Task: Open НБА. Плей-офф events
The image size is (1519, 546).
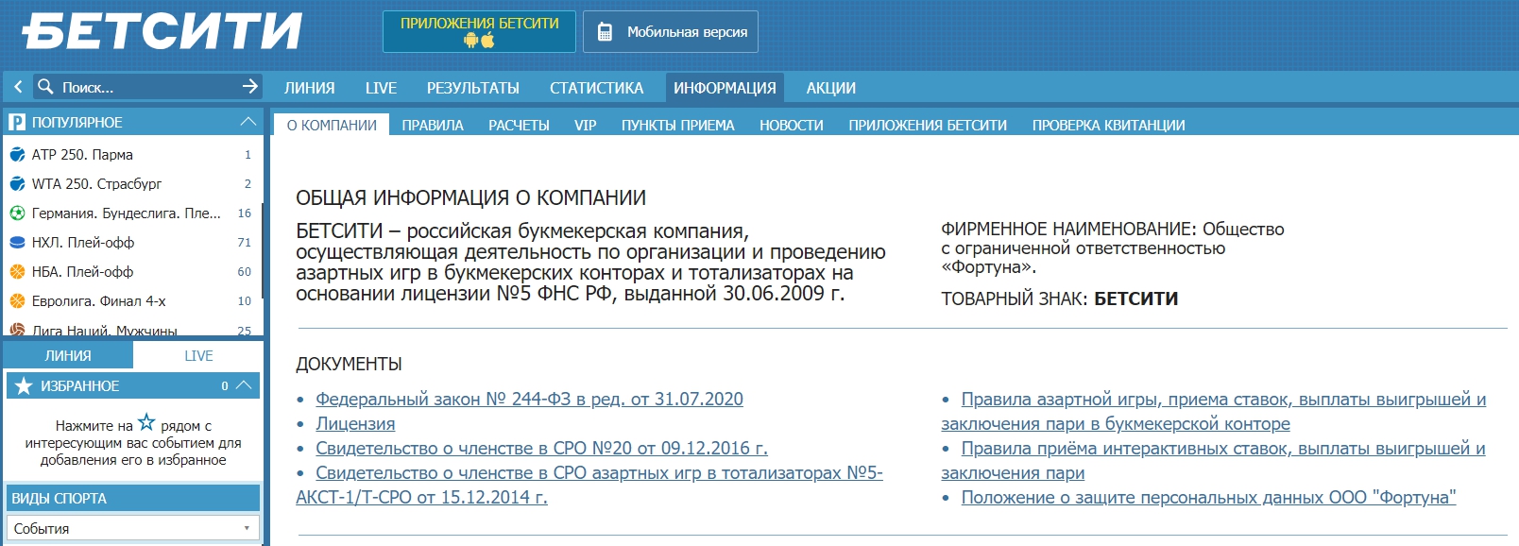Action: [x=82, y=271]
